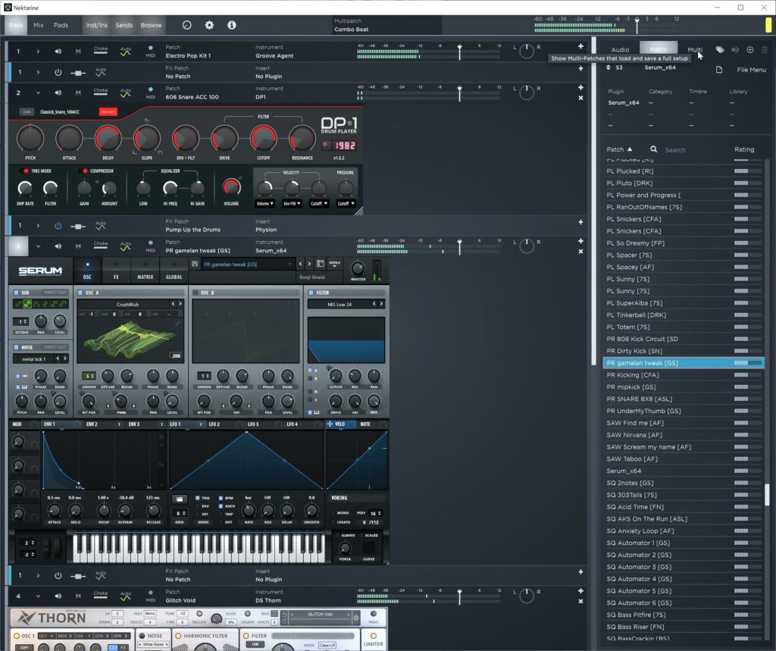Mute Electro Pop Kit 1 speaker icon
The image size is (776, 651).
(58, 52)
